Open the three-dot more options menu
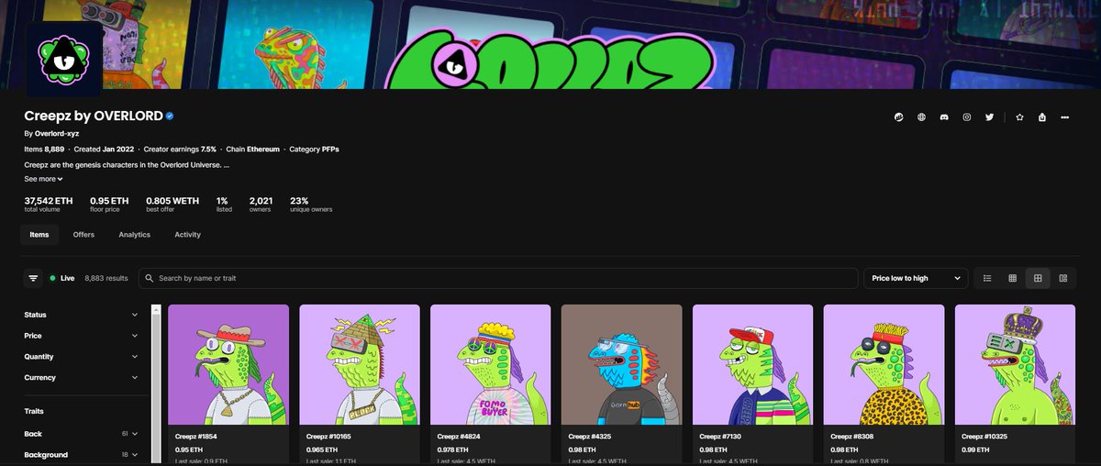 [1064, 117]
